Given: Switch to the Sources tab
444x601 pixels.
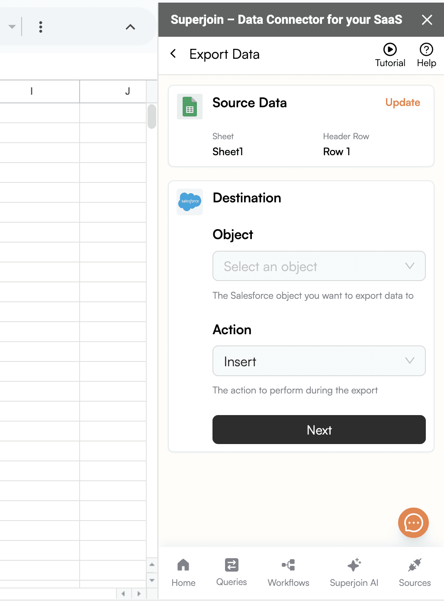Looking at the screenshot, I should (x=415, y=572).
